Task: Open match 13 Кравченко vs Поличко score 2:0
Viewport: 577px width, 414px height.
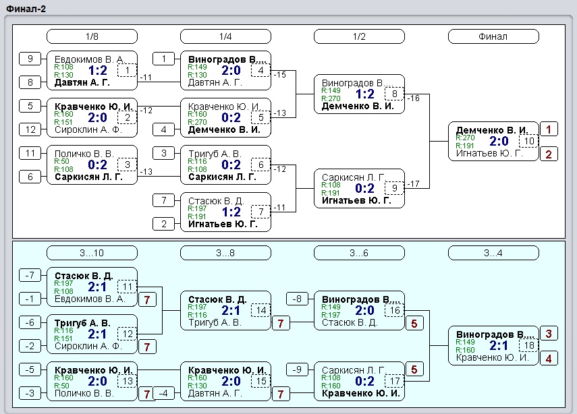Action: 92,381
